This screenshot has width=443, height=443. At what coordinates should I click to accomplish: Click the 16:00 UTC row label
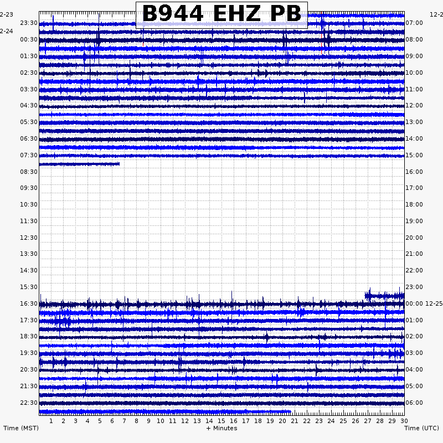pos(414,172)
